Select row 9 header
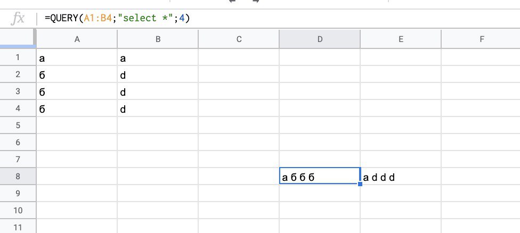This screenshot has height=233, width=520. coord(18,194)
